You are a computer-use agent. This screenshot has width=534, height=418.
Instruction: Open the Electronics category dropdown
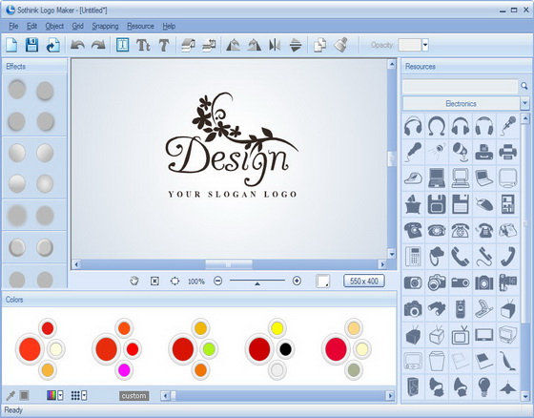(524, 103)
